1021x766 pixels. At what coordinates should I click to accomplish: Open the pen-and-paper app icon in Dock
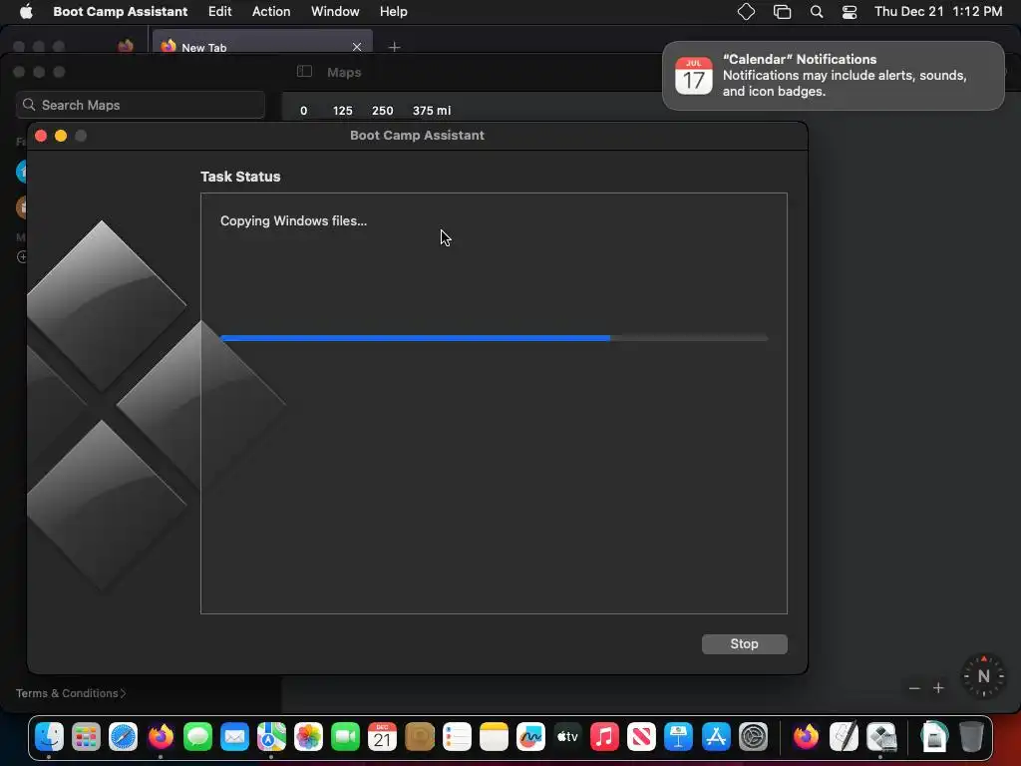(844, 737)
